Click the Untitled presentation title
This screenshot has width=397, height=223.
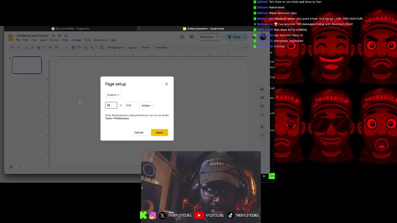pos(32,36)
